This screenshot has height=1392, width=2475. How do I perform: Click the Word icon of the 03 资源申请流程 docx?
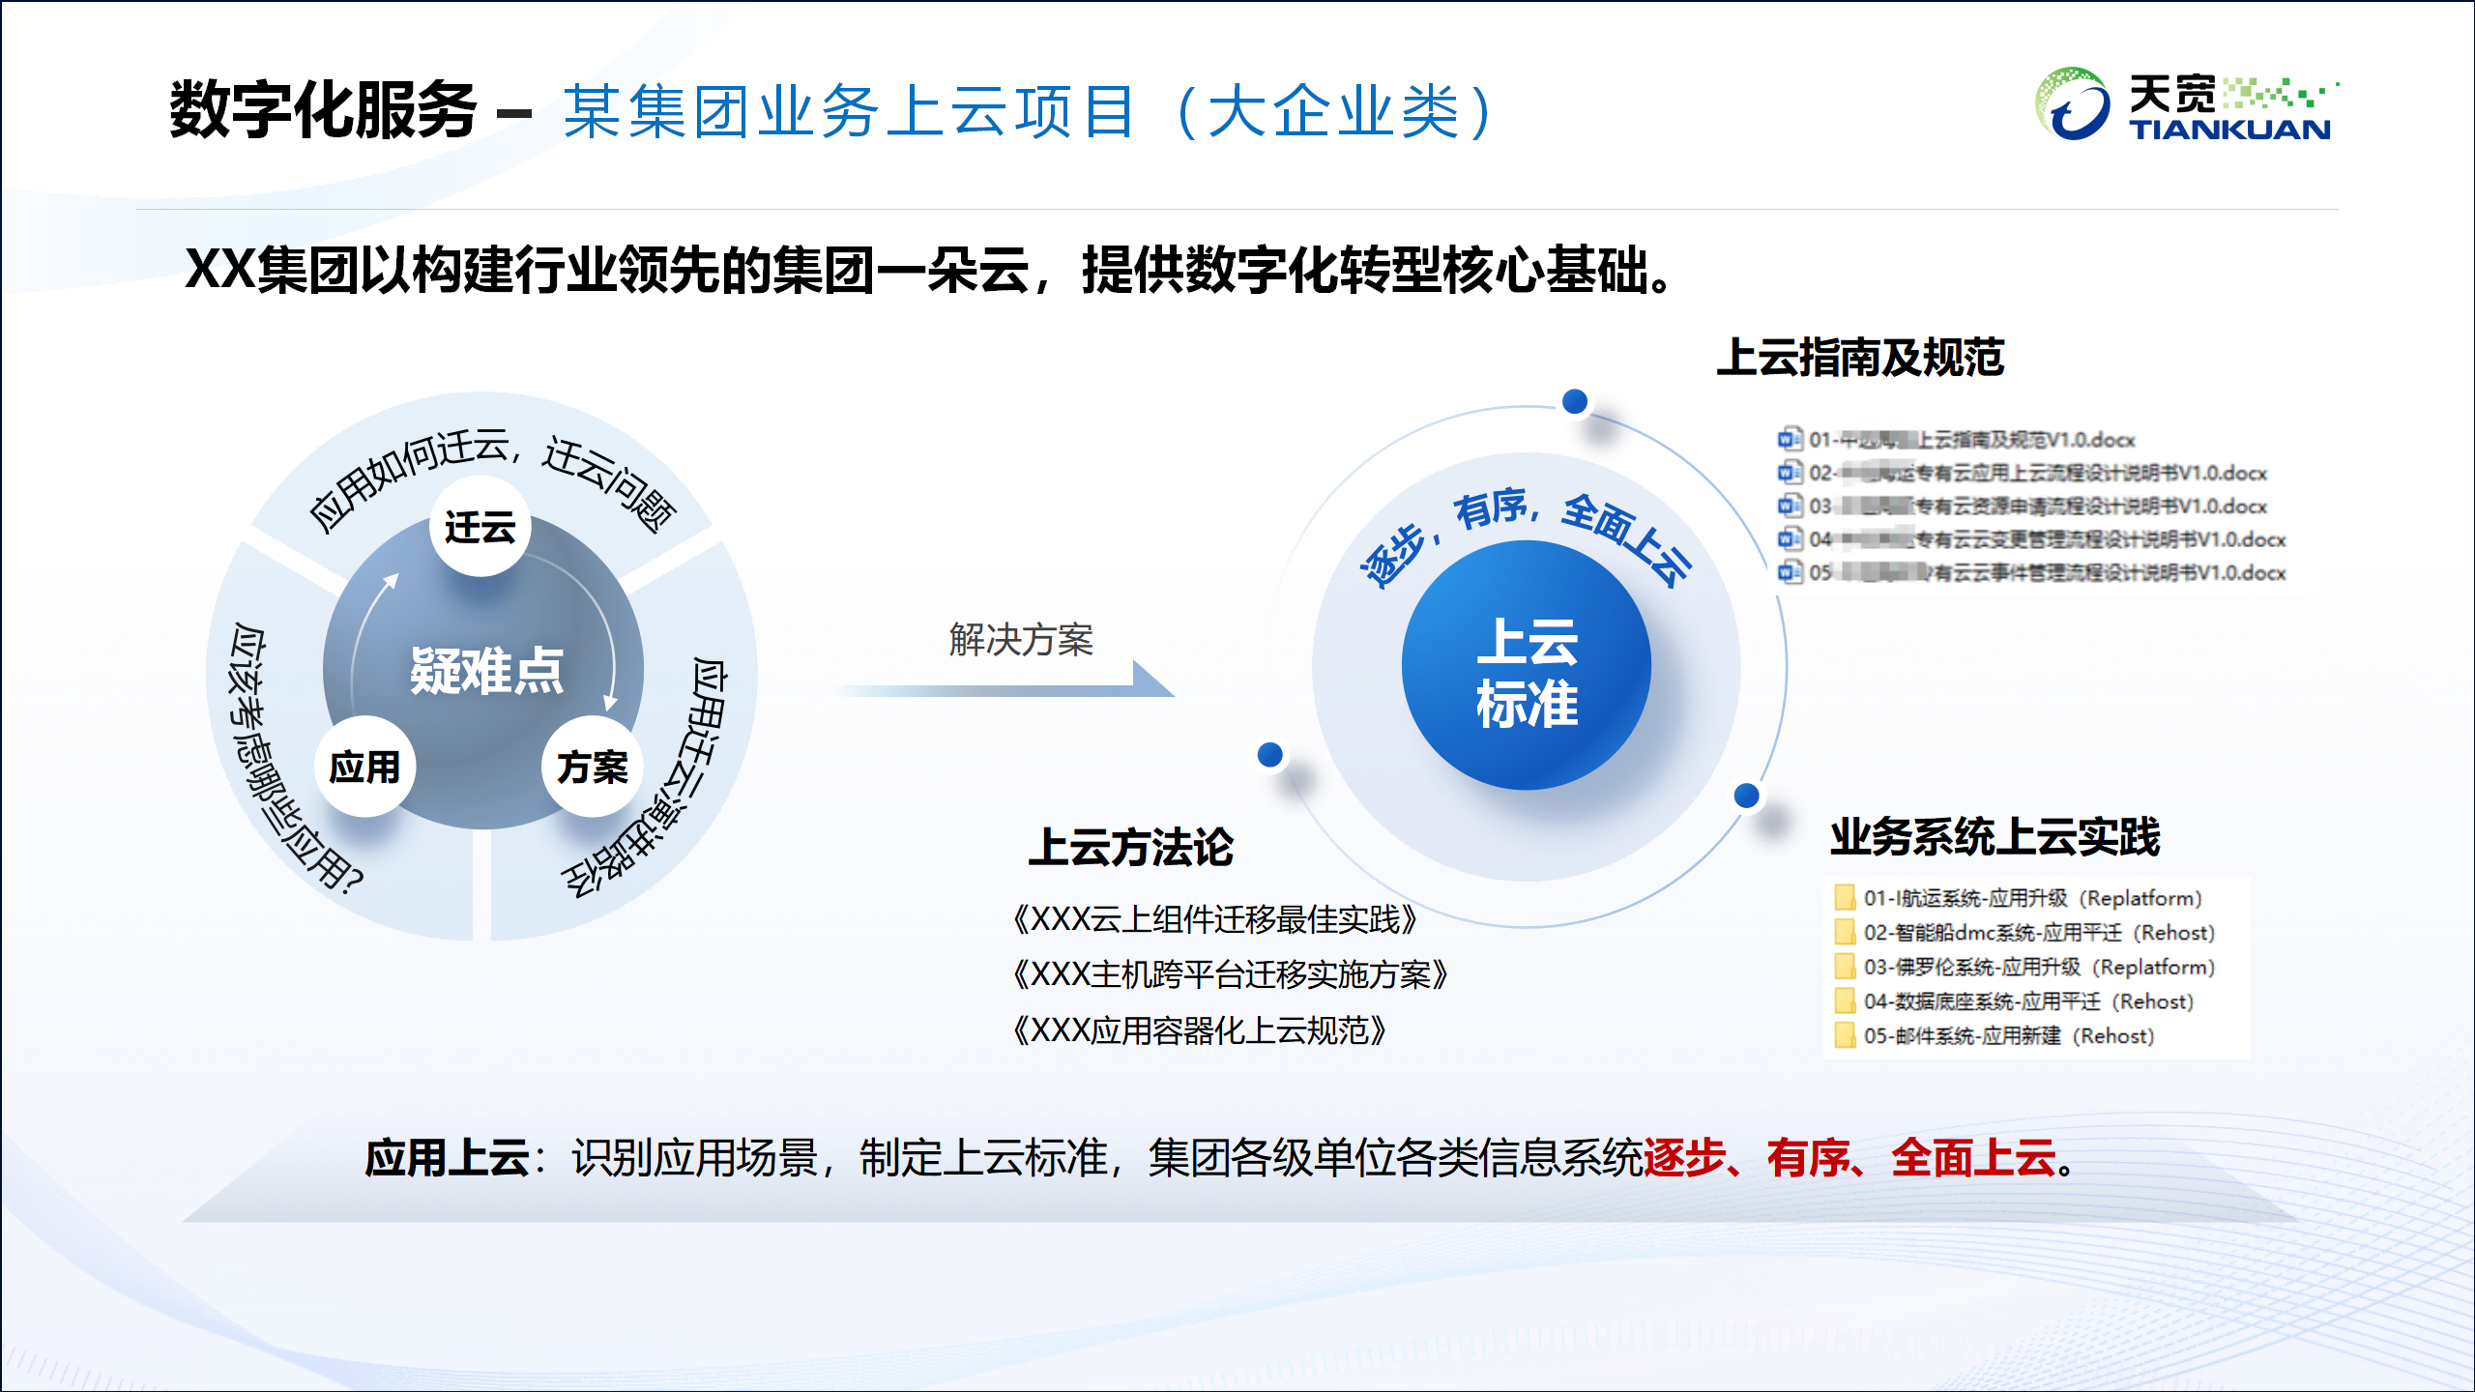[1790, 506]
